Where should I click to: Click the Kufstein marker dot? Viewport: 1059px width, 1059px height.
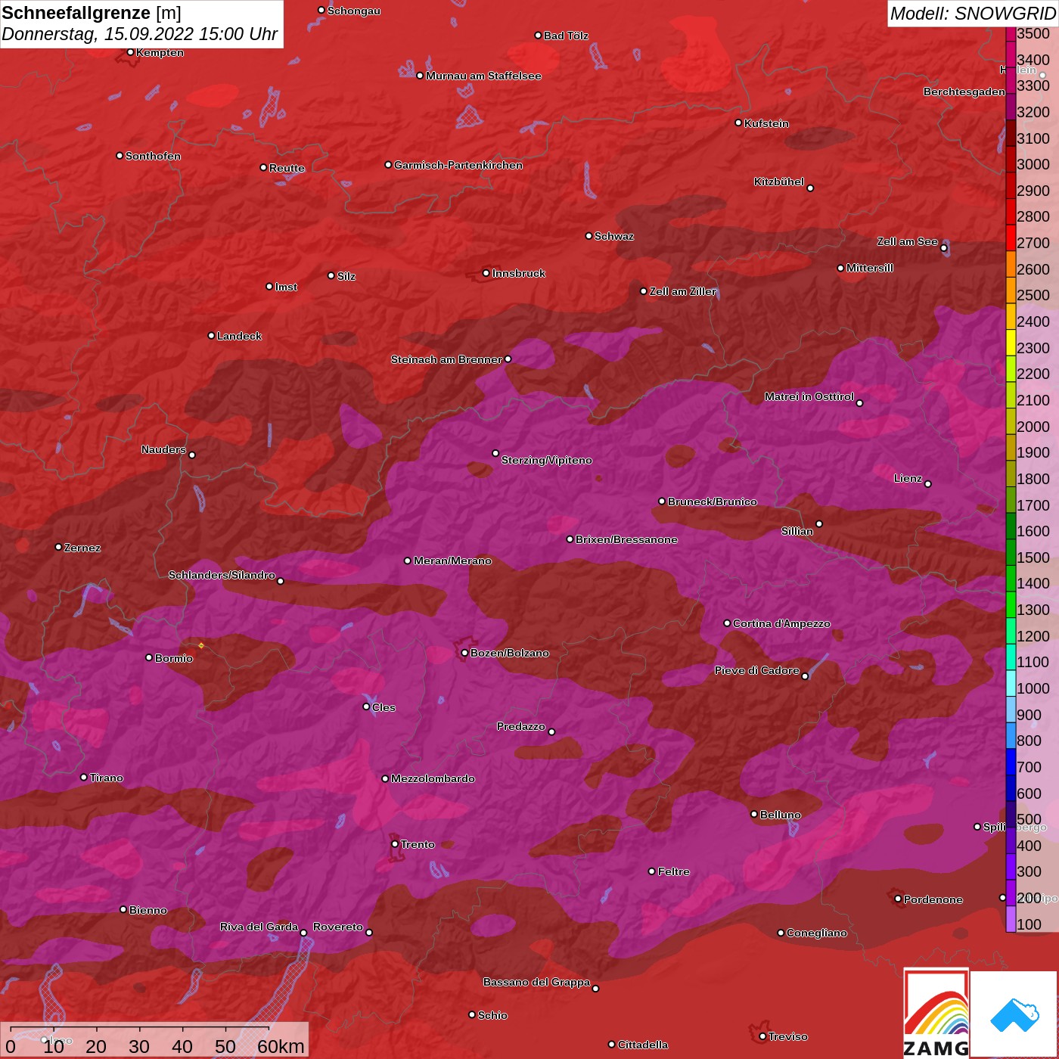pos(738,123)
